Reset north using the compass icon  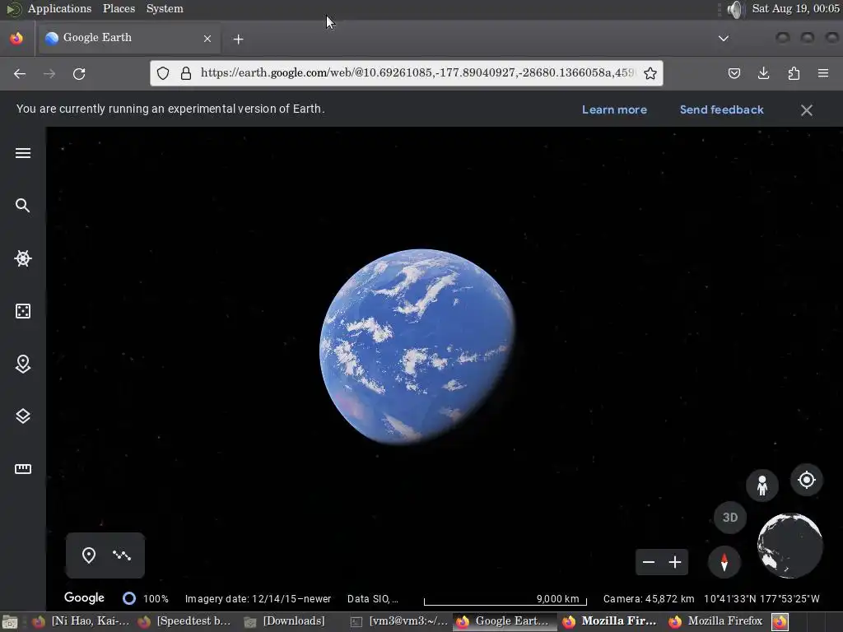[724, 562]
